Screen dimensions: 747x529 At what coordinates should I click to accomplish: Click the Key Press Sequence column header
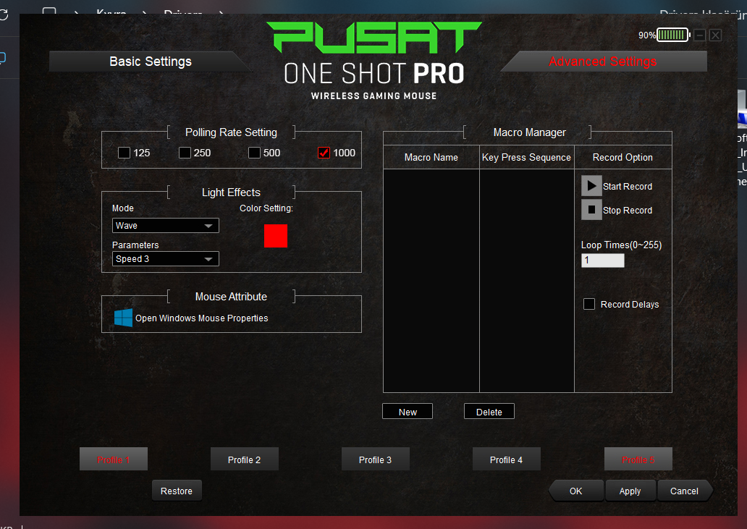(x=526, y=157)
